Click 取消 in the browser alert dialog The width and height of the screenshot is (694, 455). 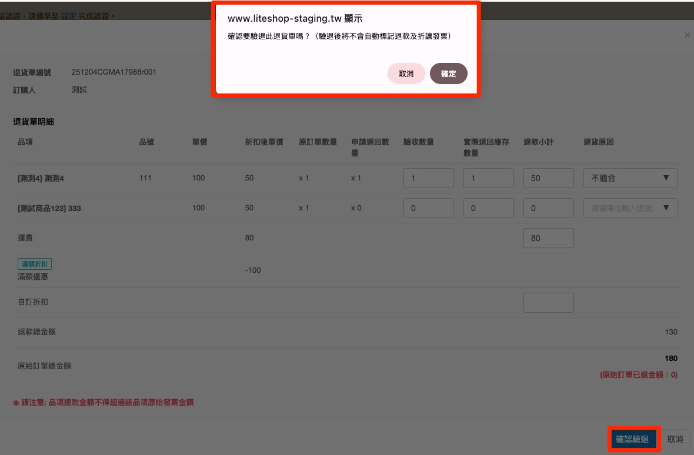[406, 73]
